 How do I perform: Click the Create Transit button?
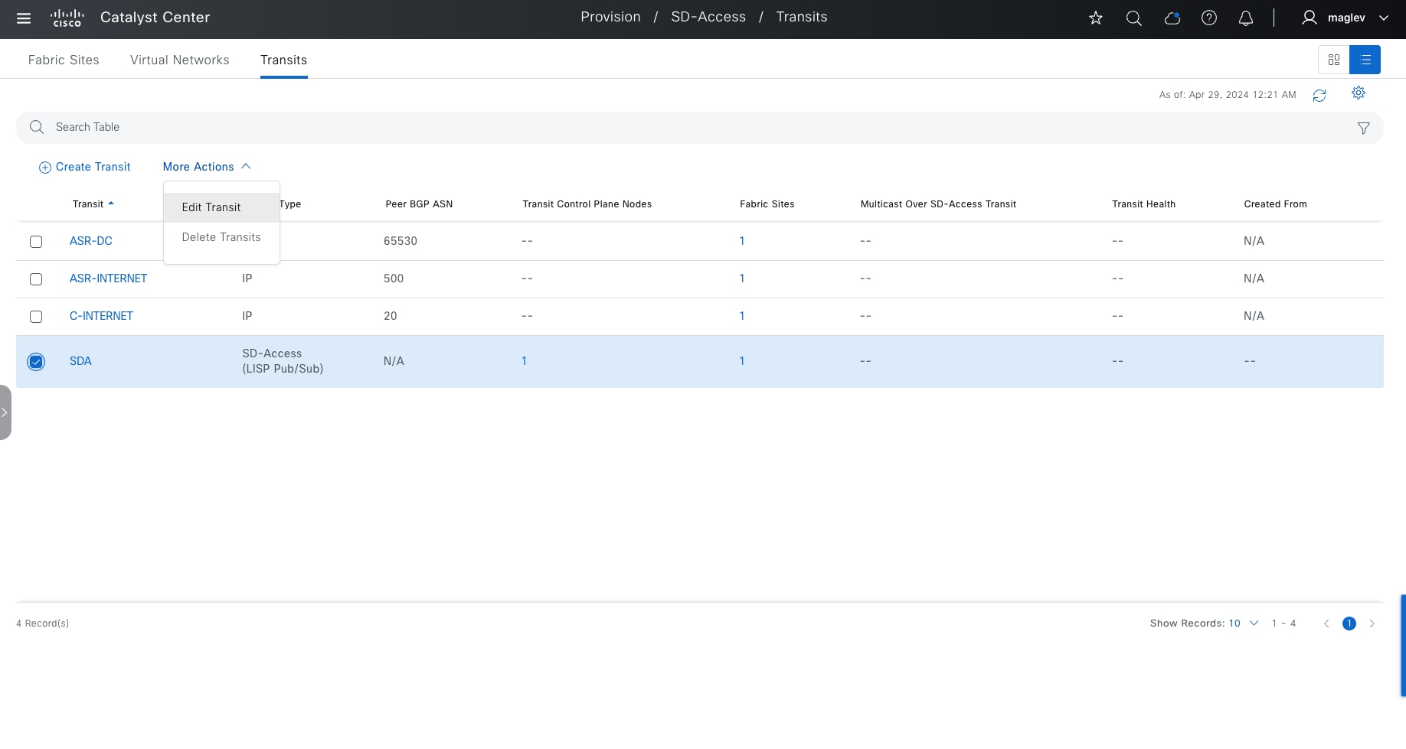tap(85, 167)
